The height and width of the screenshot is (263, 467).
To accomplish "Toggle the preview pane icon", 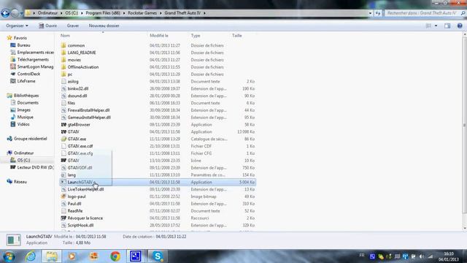I will (x=447, y=26).
